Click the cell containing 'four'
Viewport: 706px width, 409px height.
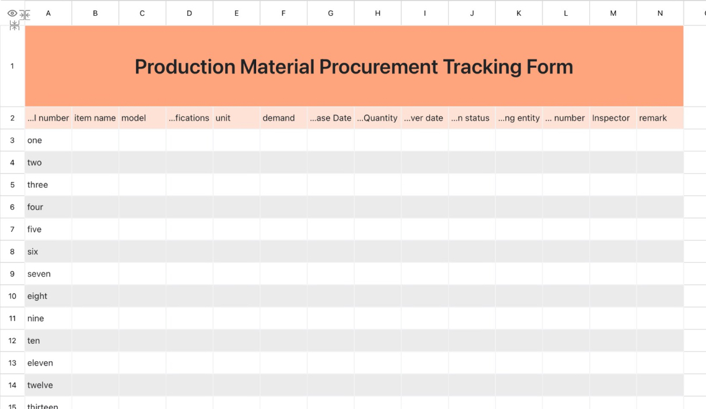(48, 207)
